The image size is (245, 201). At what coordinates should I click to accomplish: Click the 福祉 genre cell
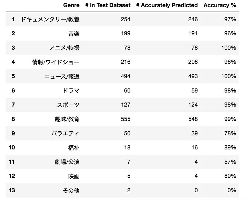74,148
